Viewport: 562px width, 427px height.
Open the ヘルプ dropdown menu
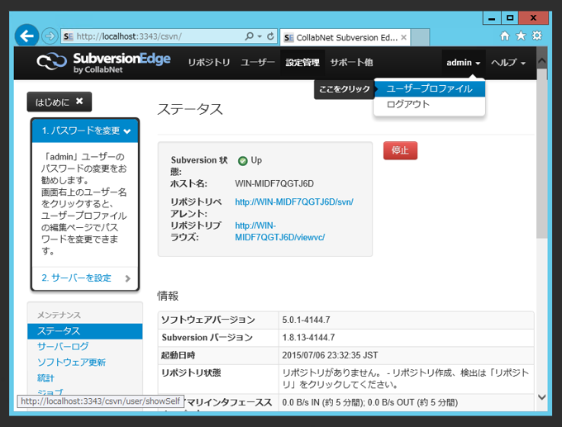(x=508, y=63)
